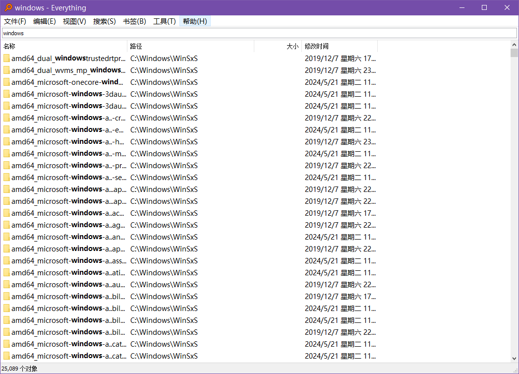Image resolution: width=519 pixels, height=374 pixels.
Task: Open the 搜索(S) menu
Action: (x=104, y=21)
